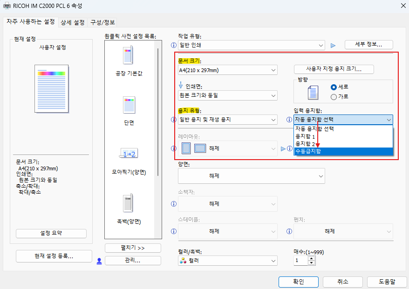
Task: Switch to 자주 사용하는 설정 tab
Action: pos(31,21)
